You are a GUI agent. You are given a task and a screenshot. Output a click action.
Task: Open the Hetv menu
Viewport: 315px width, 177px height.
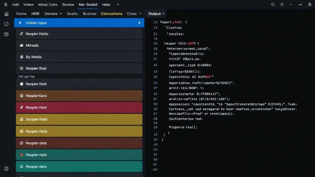click(x=106, y=4)
